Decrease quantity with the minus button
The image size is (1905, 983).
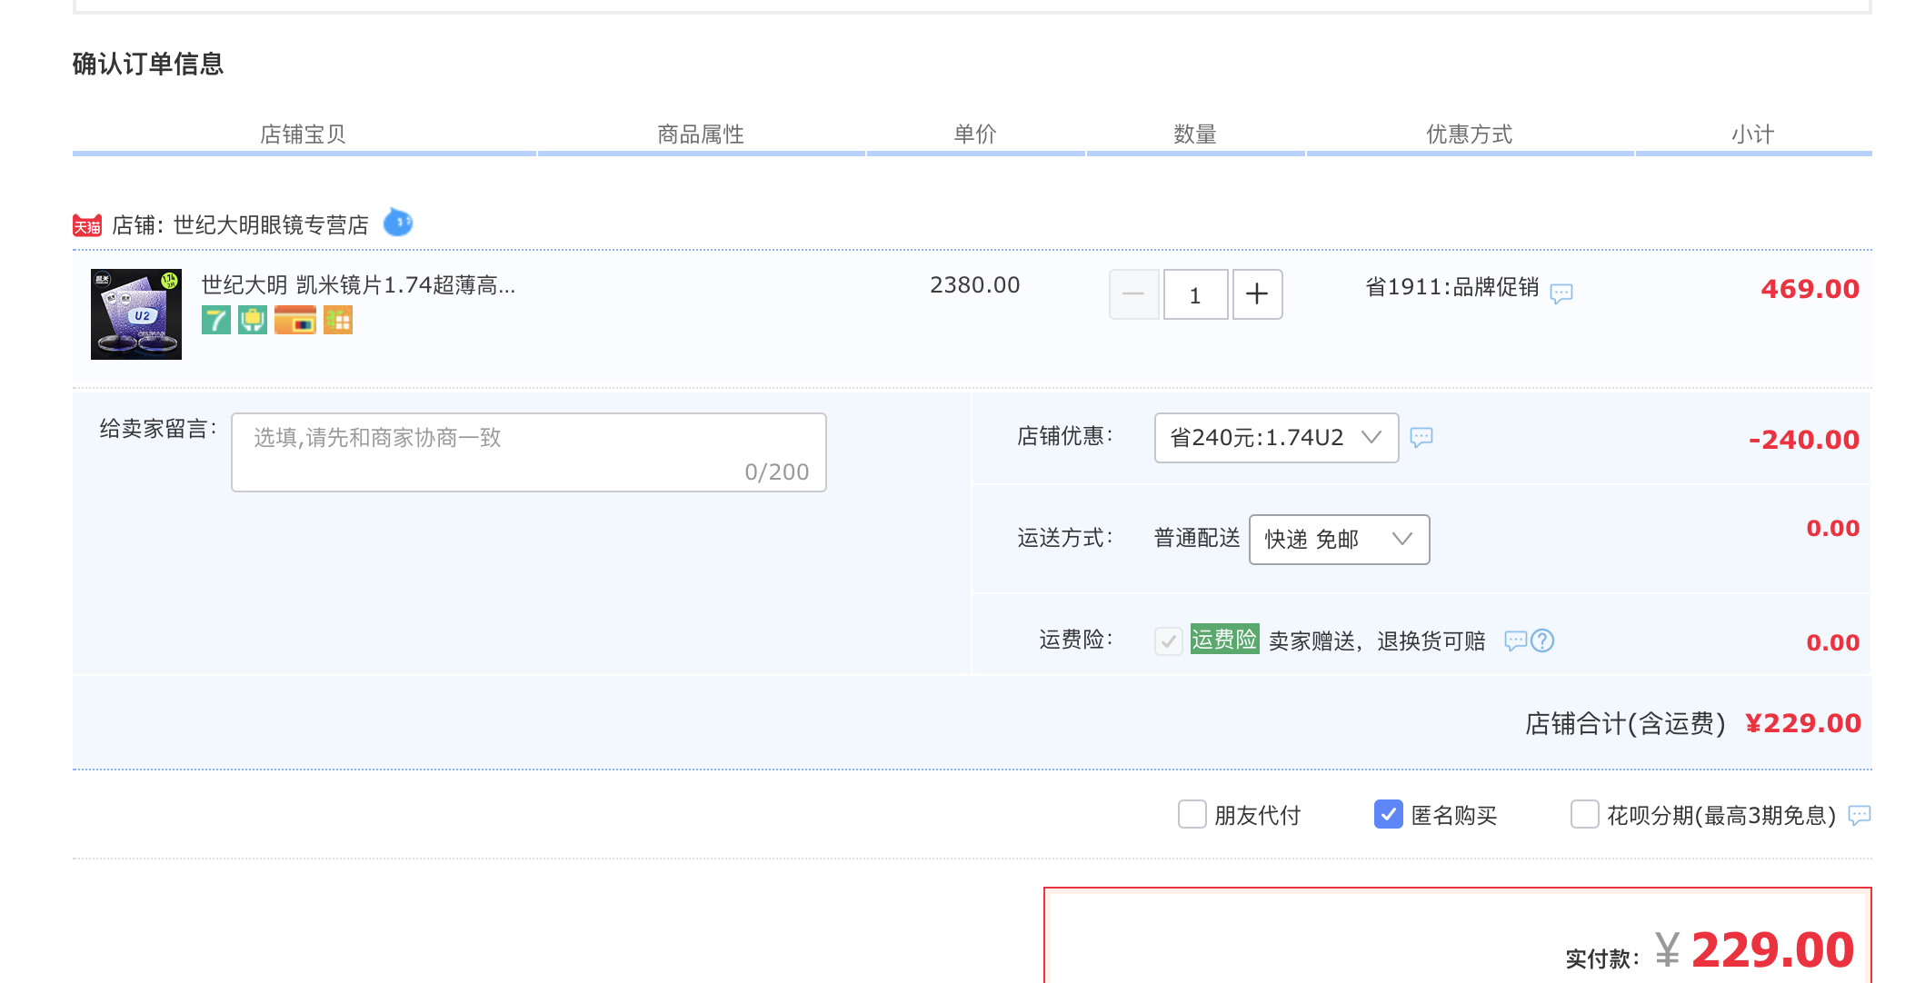click(1133, 294)
